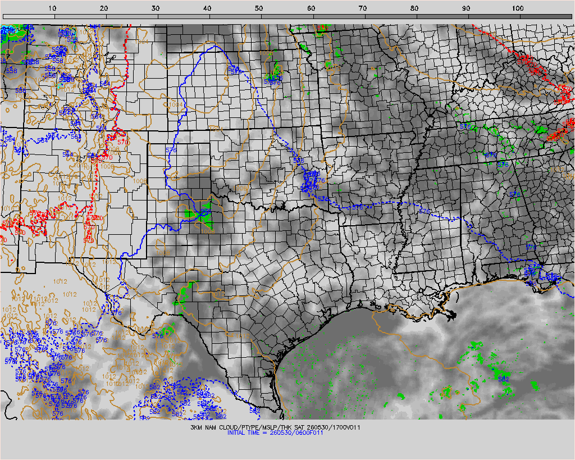Click the "100" scale label
This screenshot has height=460, width=575.
517,8
